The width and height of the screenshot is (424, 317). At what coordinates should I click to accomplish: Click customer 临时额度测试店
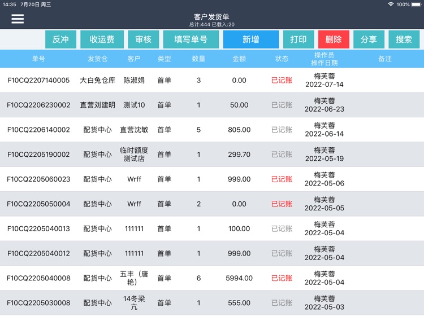[134, 155]
